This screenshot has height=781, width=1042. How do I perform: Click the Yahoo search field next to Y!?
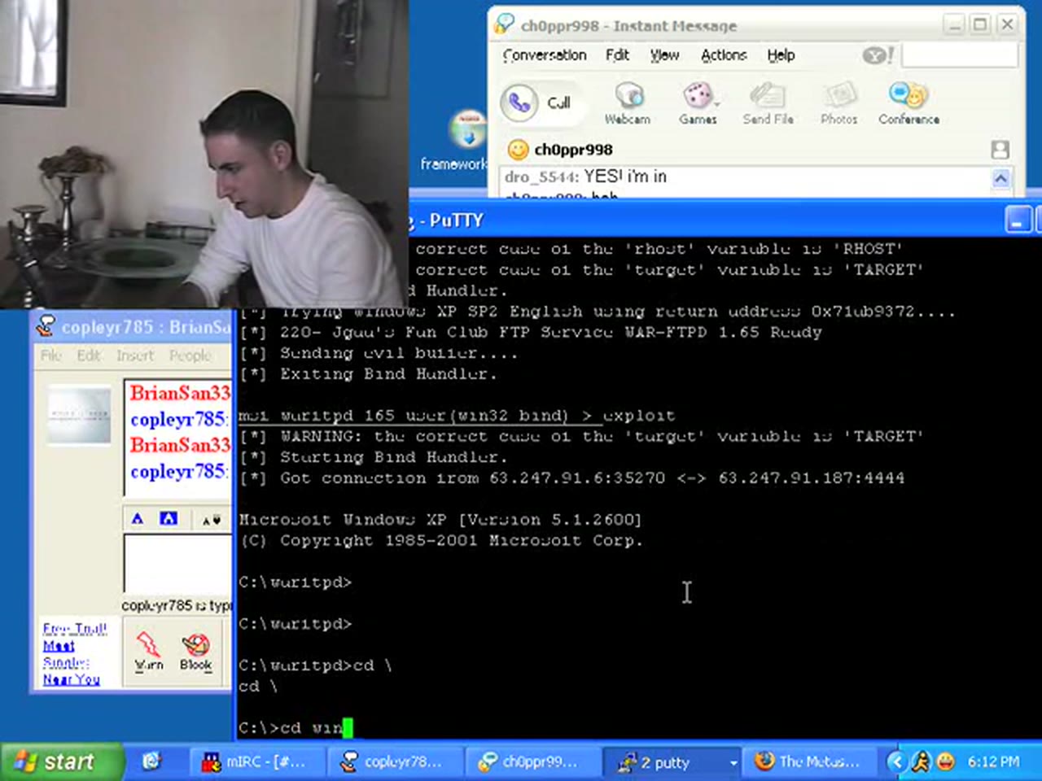click(x=959, y=55)
